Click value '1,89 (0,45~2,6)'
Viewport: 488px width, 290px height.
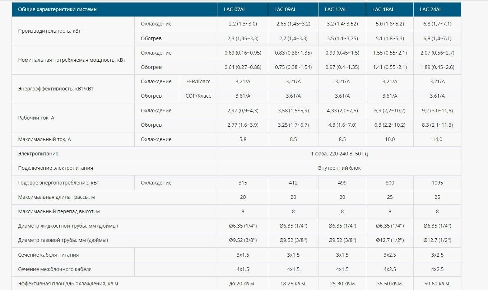pos(437,67)
